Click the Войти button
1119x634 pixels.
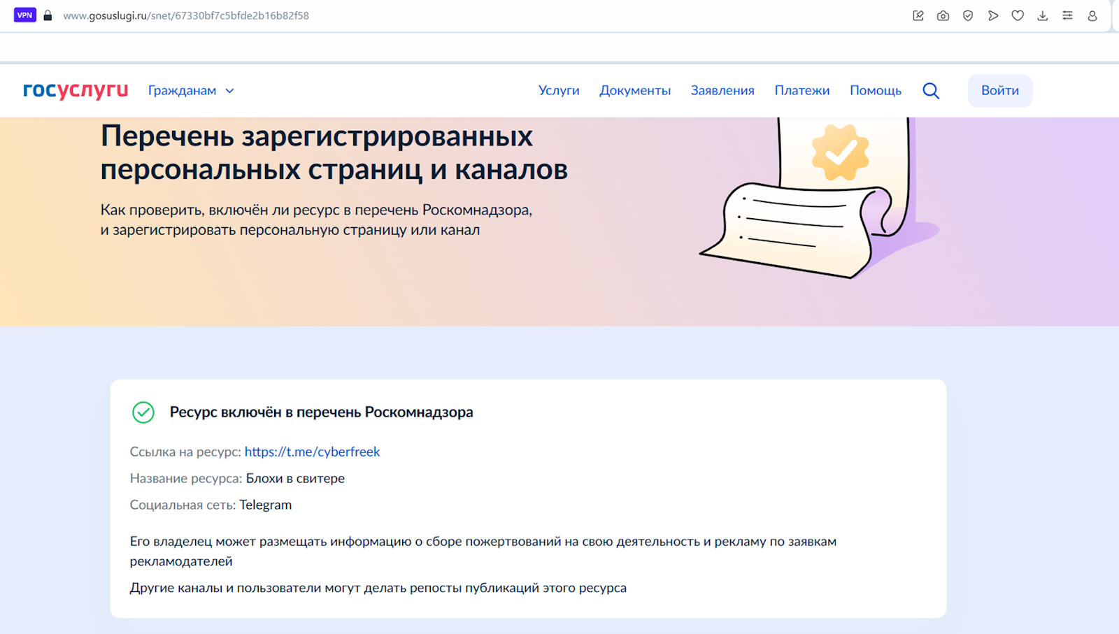1000,91
